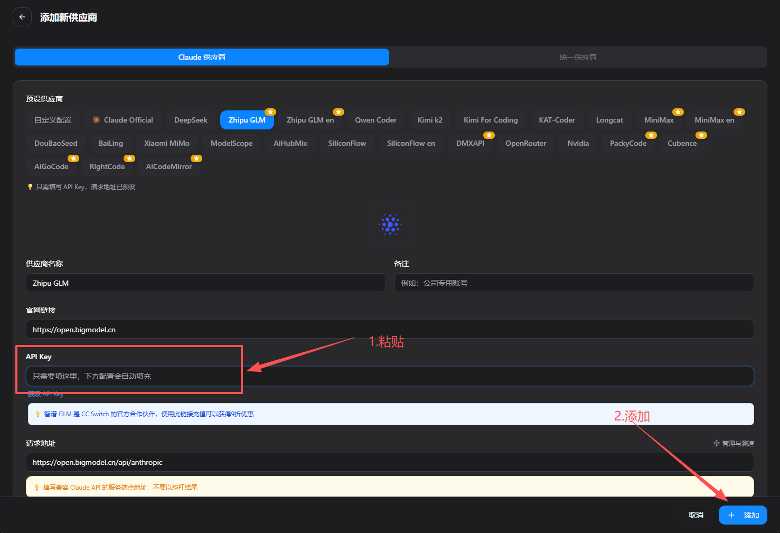Choose the Kimi For Coding preset
780x533 pixels.
pos(491,120)
